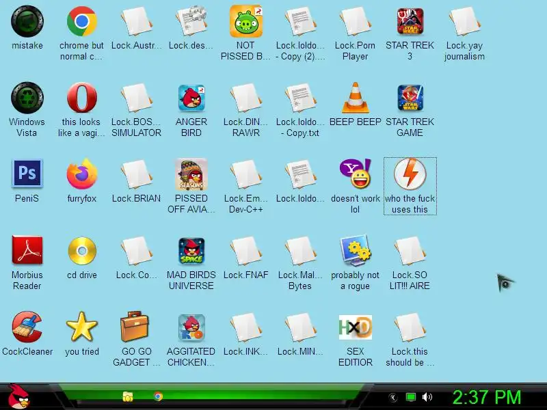Select the Lock.Austr... file icon
Image resolution: width=547 pixels, height=410 pixels.
pos(136,22)
